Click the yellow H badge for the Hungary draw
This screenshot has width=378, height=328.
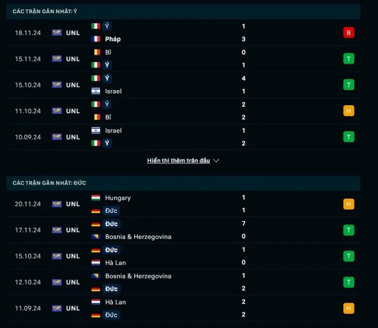[x=348, y=204]
